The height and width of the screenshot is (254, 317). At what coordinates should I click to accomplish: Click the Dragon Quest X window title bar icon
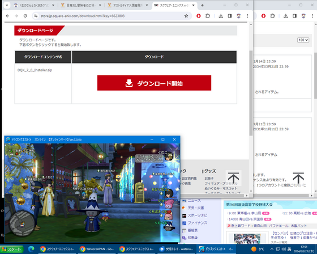pos(8,139)
